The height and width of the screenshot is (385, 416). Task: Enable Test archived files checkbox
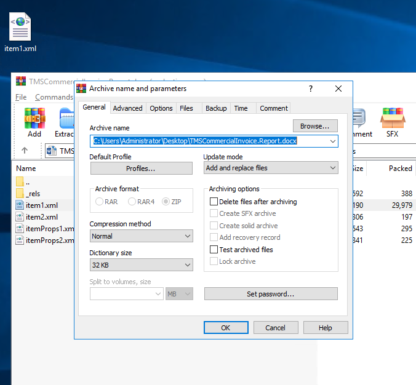(214, 250)
